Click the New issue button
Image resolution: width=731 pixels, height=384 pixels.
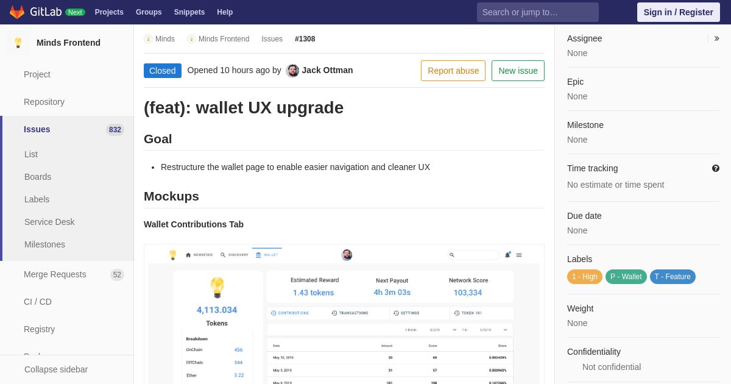[x=518, y=71]
